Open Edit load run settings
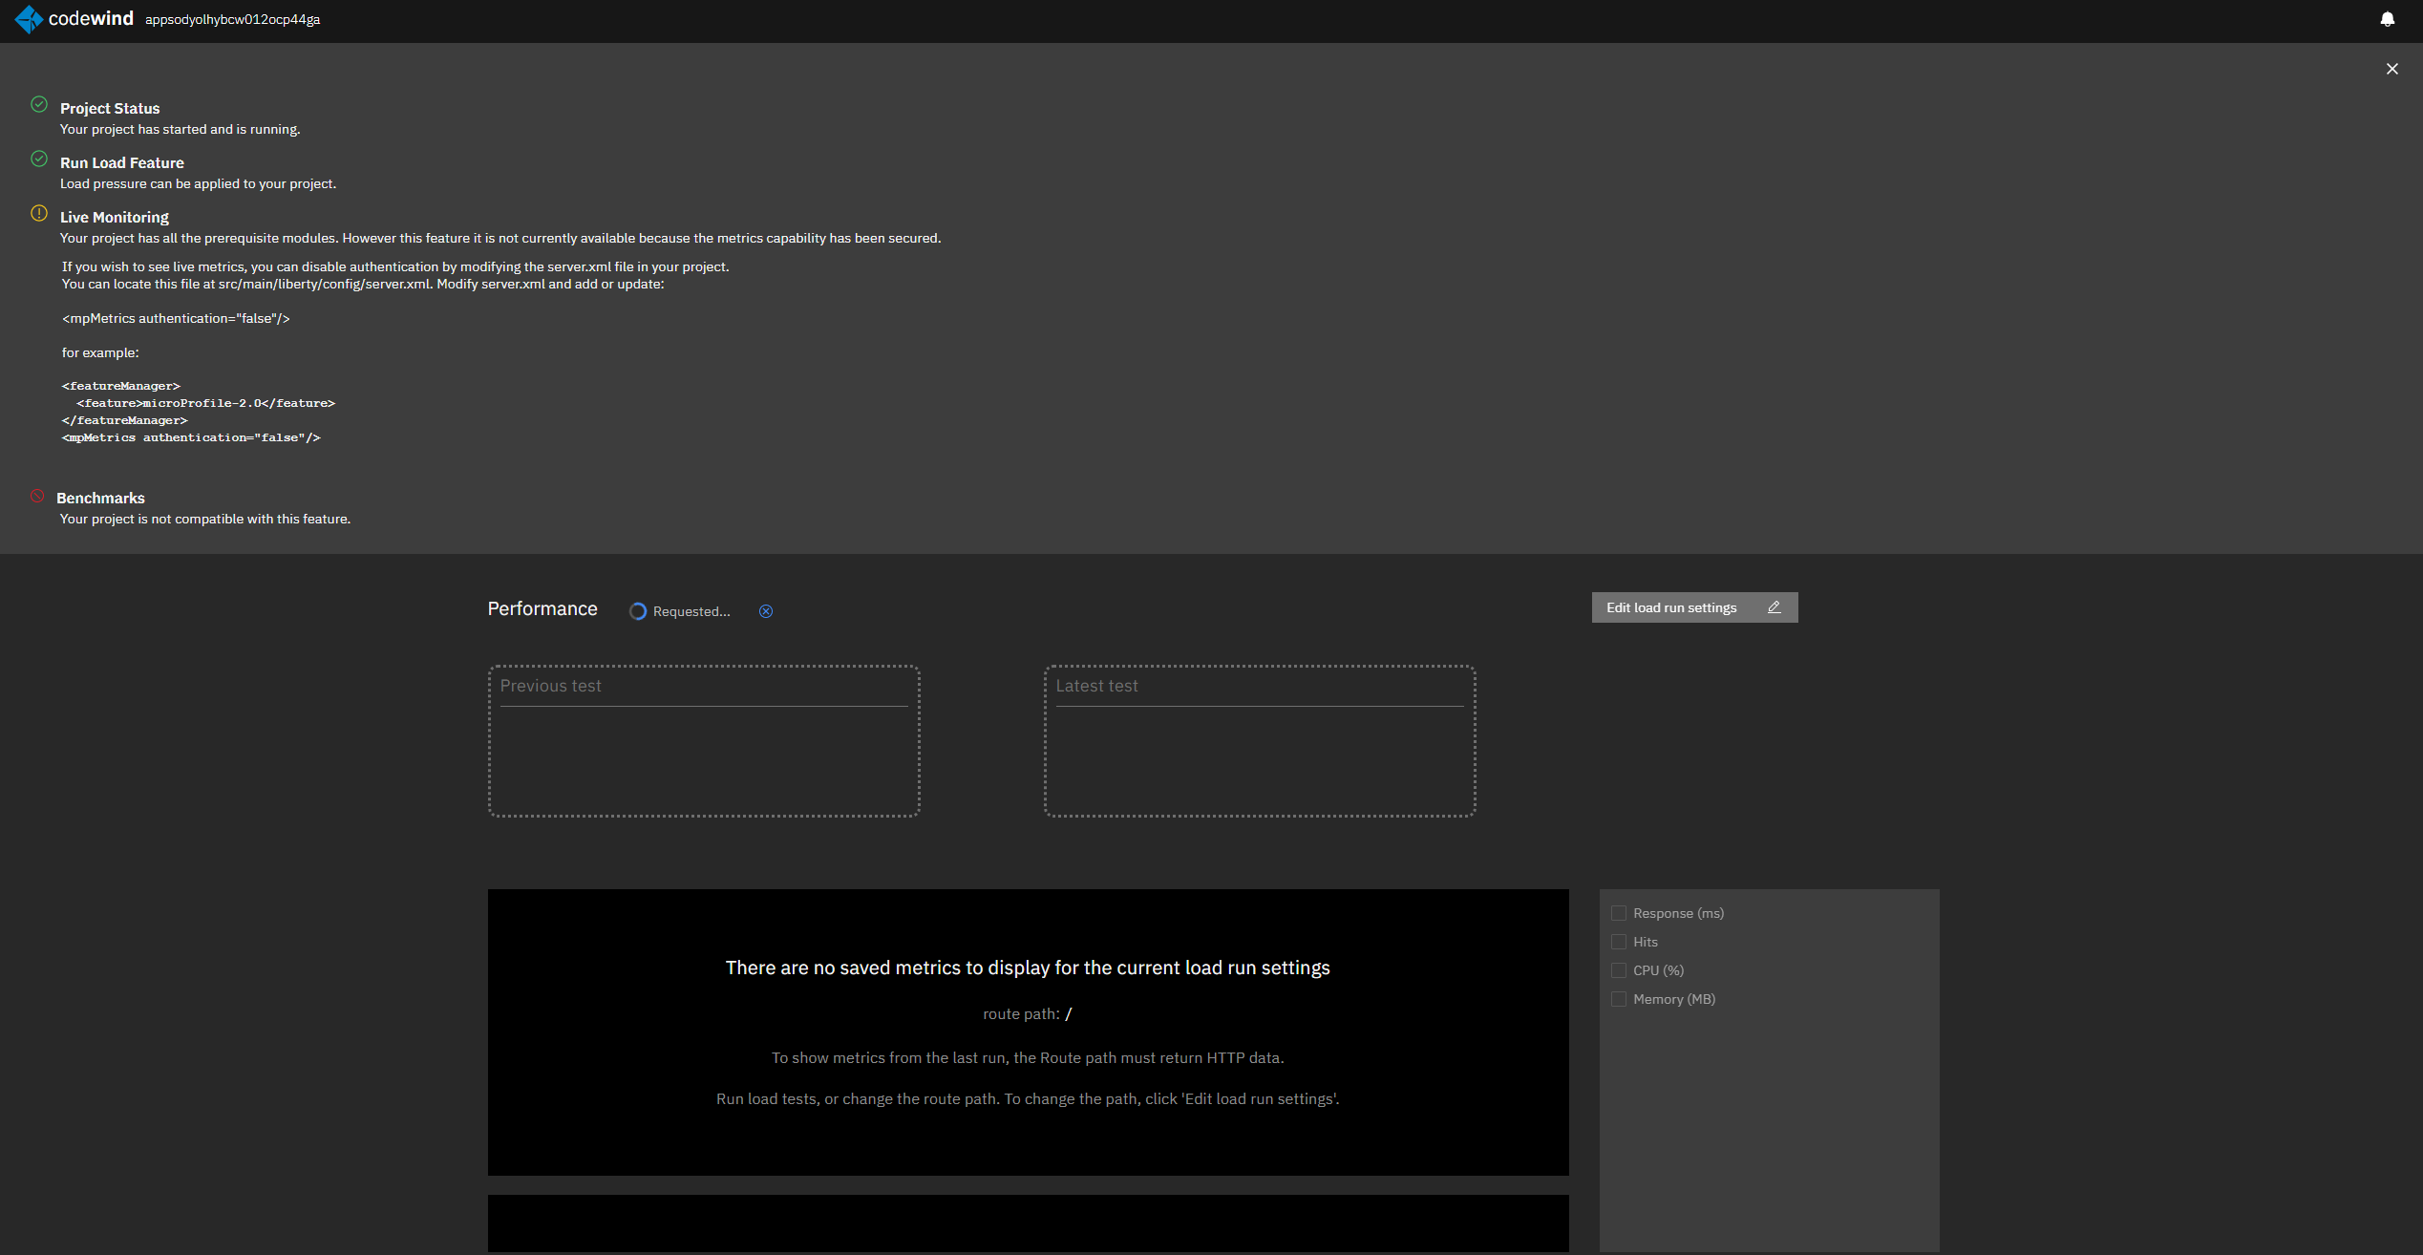2423x1255 pixels. (1671, 607)
